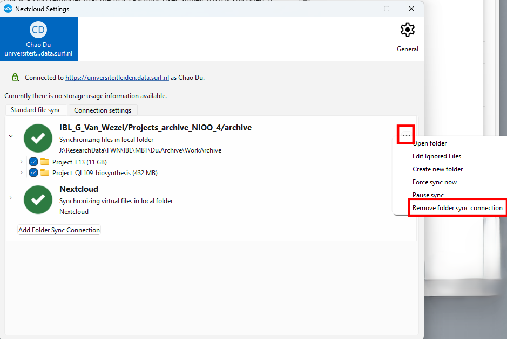Close the Nextcloud Settings window
Viewport: 507px width, 339px height.
tap(411, 9)
